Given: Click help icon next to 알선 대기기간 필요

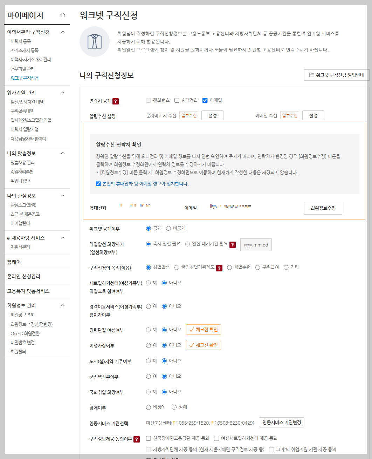Looking at the screenshot, I should coord(233,245).
